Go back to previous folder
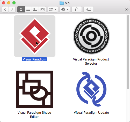The width and height of the screenshot is (130, 122). [5, 9]
